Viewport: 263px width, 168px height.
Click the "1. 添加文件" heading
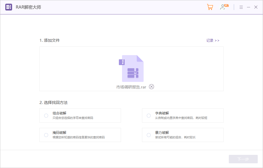click(x=50, y=40)
